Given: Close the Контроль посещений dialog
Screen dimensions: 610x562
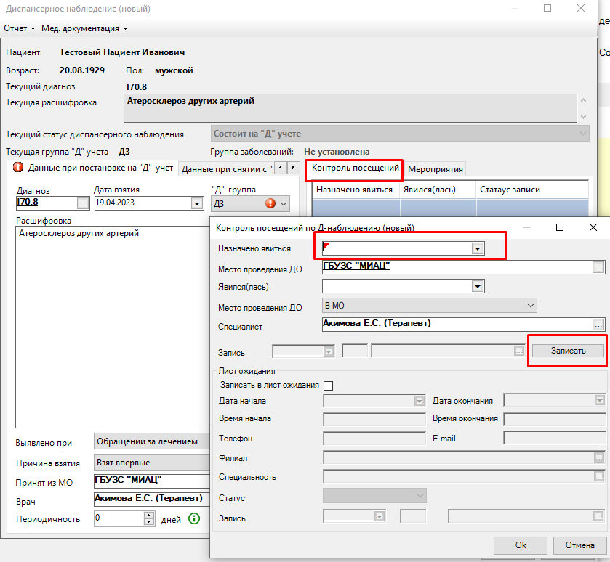Looking at the screenshot, I should [593, 227].
